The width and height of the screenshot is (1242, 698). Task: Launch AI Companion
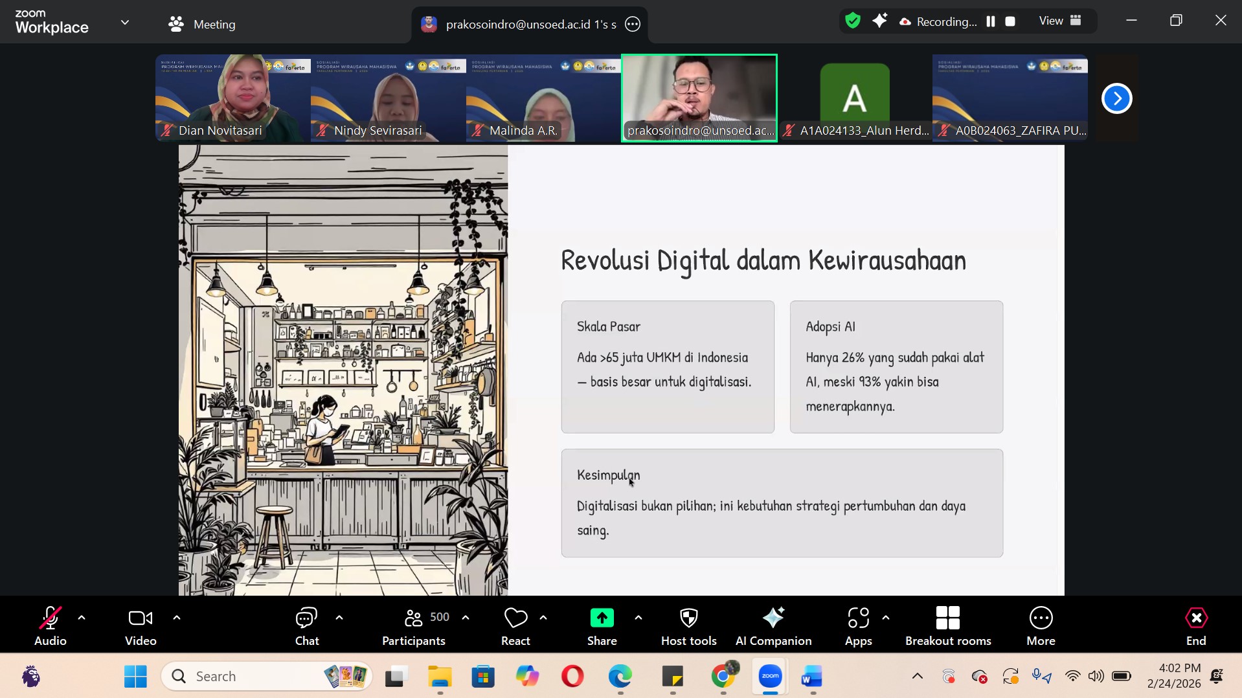click(x=773, y=625)
